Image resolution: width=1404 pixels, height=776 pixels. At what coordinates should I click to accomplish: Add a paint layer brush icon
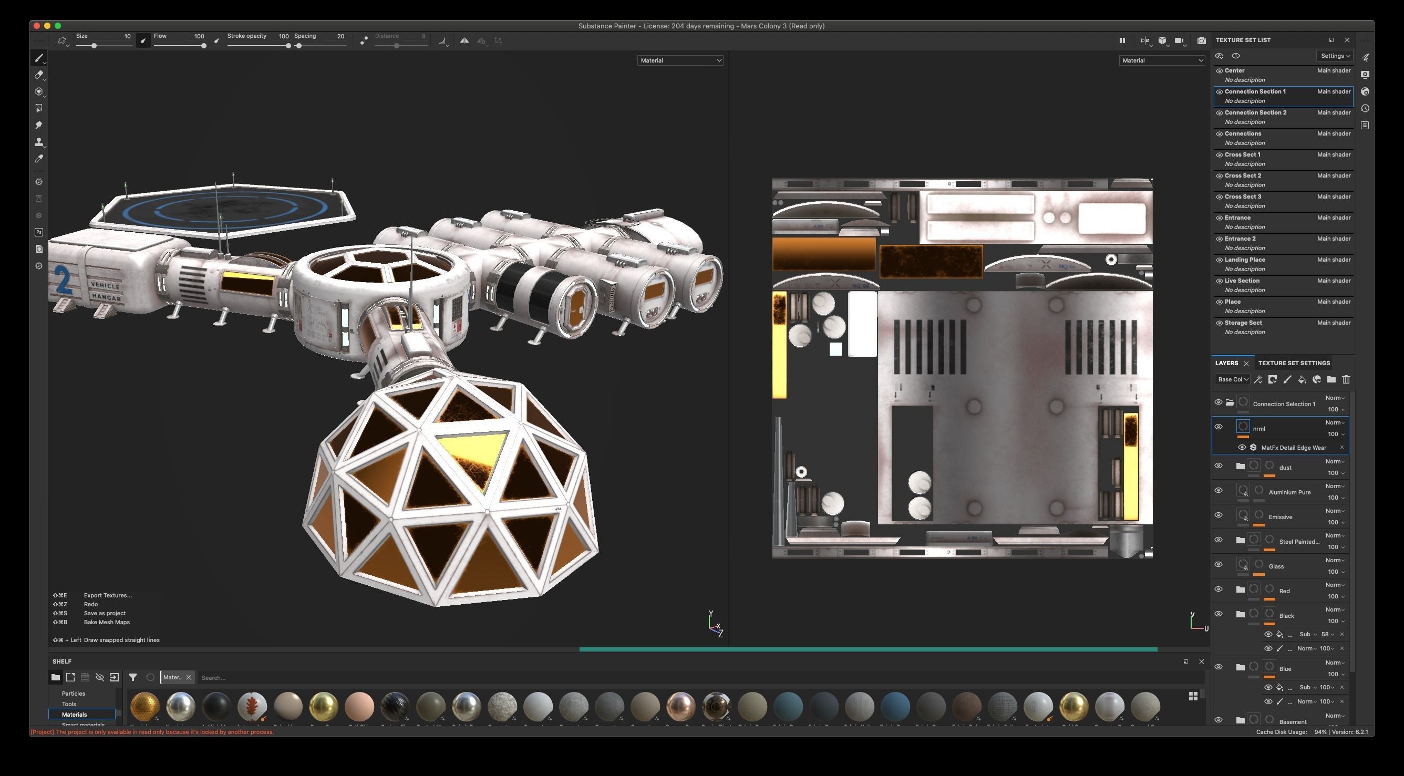coord(1287,379)
